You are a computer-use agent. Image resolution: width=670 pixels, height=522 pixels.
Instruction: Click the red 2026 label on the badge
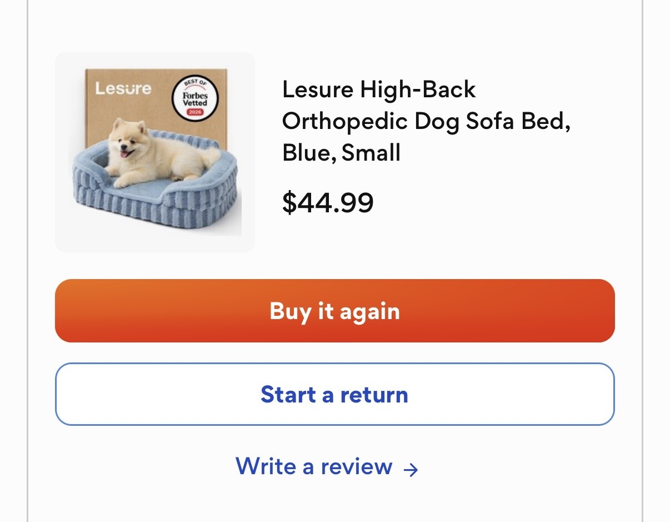[x=195, y=113]
